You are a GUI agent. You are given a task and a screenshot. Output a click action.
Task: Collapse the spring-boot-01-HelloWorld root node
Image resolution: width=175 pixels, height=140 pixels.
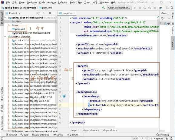point(5,18)
